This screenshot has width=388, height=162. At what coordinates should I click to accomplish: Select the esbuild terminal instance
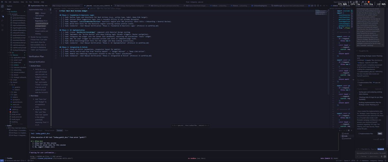coord(347,133)
